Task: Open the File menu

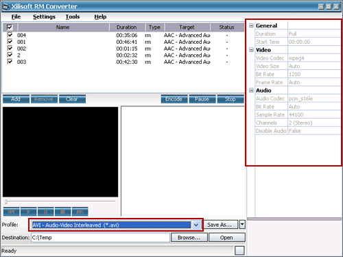Action: pyautogui.click(x=16, y=16)
